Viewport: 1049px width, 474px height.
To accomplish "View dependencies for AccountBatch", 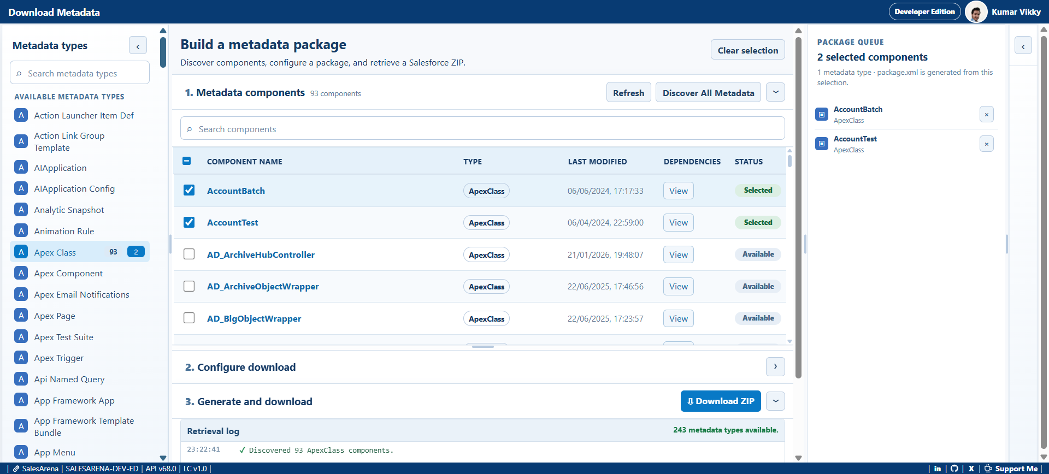I will [678, 191].
